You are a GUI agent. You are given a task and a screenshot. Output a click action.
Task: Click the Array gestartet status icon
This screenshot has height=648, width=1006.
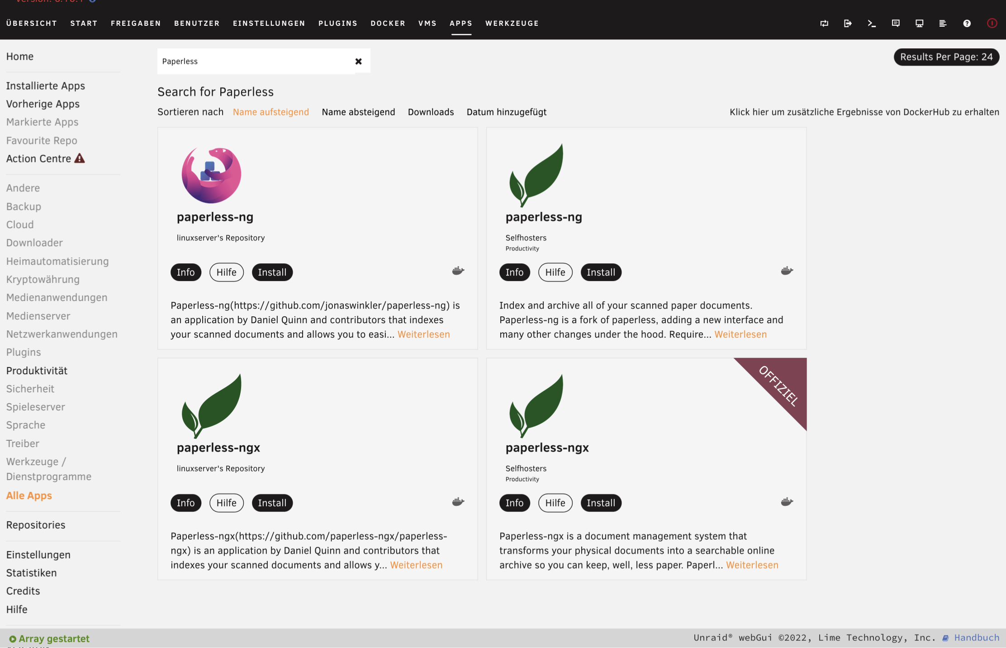13,639
